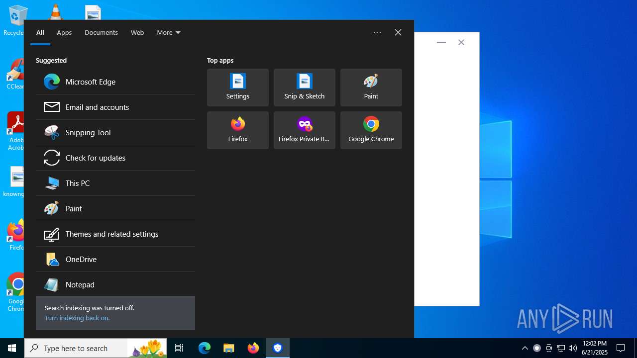This screenshot has width=637, height=358.
Task: Open Microsoft Edge from the Suggested list
Action: click(115, 82)
